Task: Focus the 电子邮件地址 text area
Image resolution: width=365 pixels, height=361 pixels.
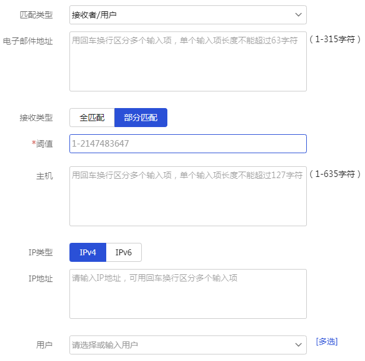Action: [188, 62]
